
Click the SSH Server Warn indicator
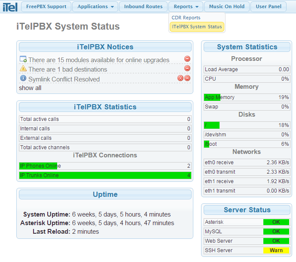276,250
